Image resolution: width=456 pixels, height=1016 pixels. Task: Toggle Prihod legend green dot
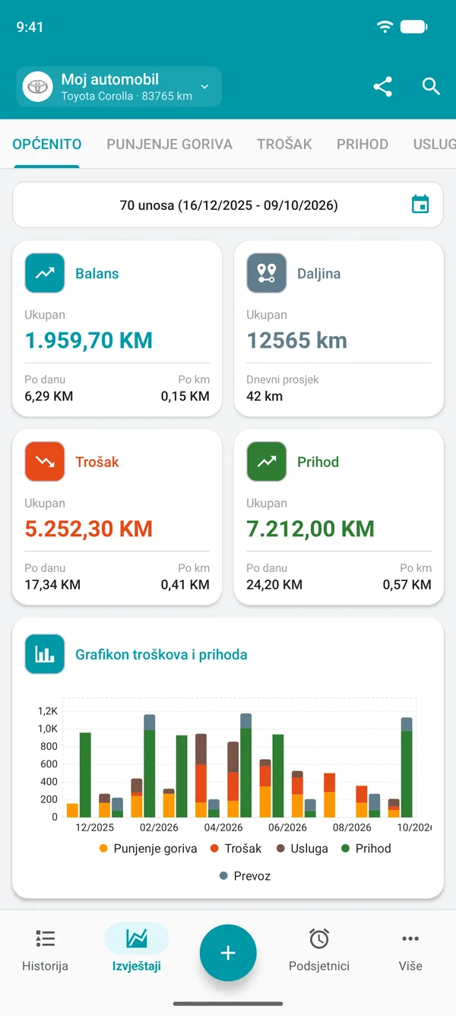(345, 849)
